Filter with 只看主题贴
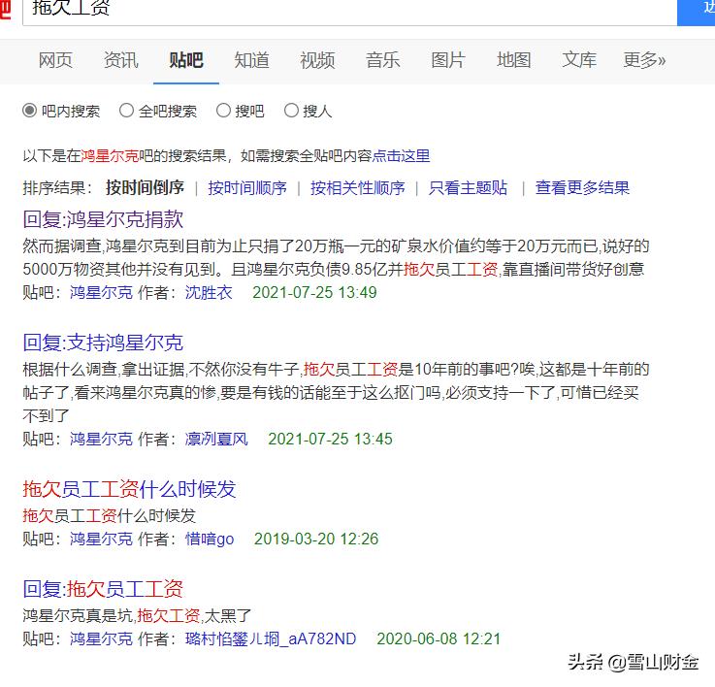The image size is (715, 687). [x=468, y=187]
